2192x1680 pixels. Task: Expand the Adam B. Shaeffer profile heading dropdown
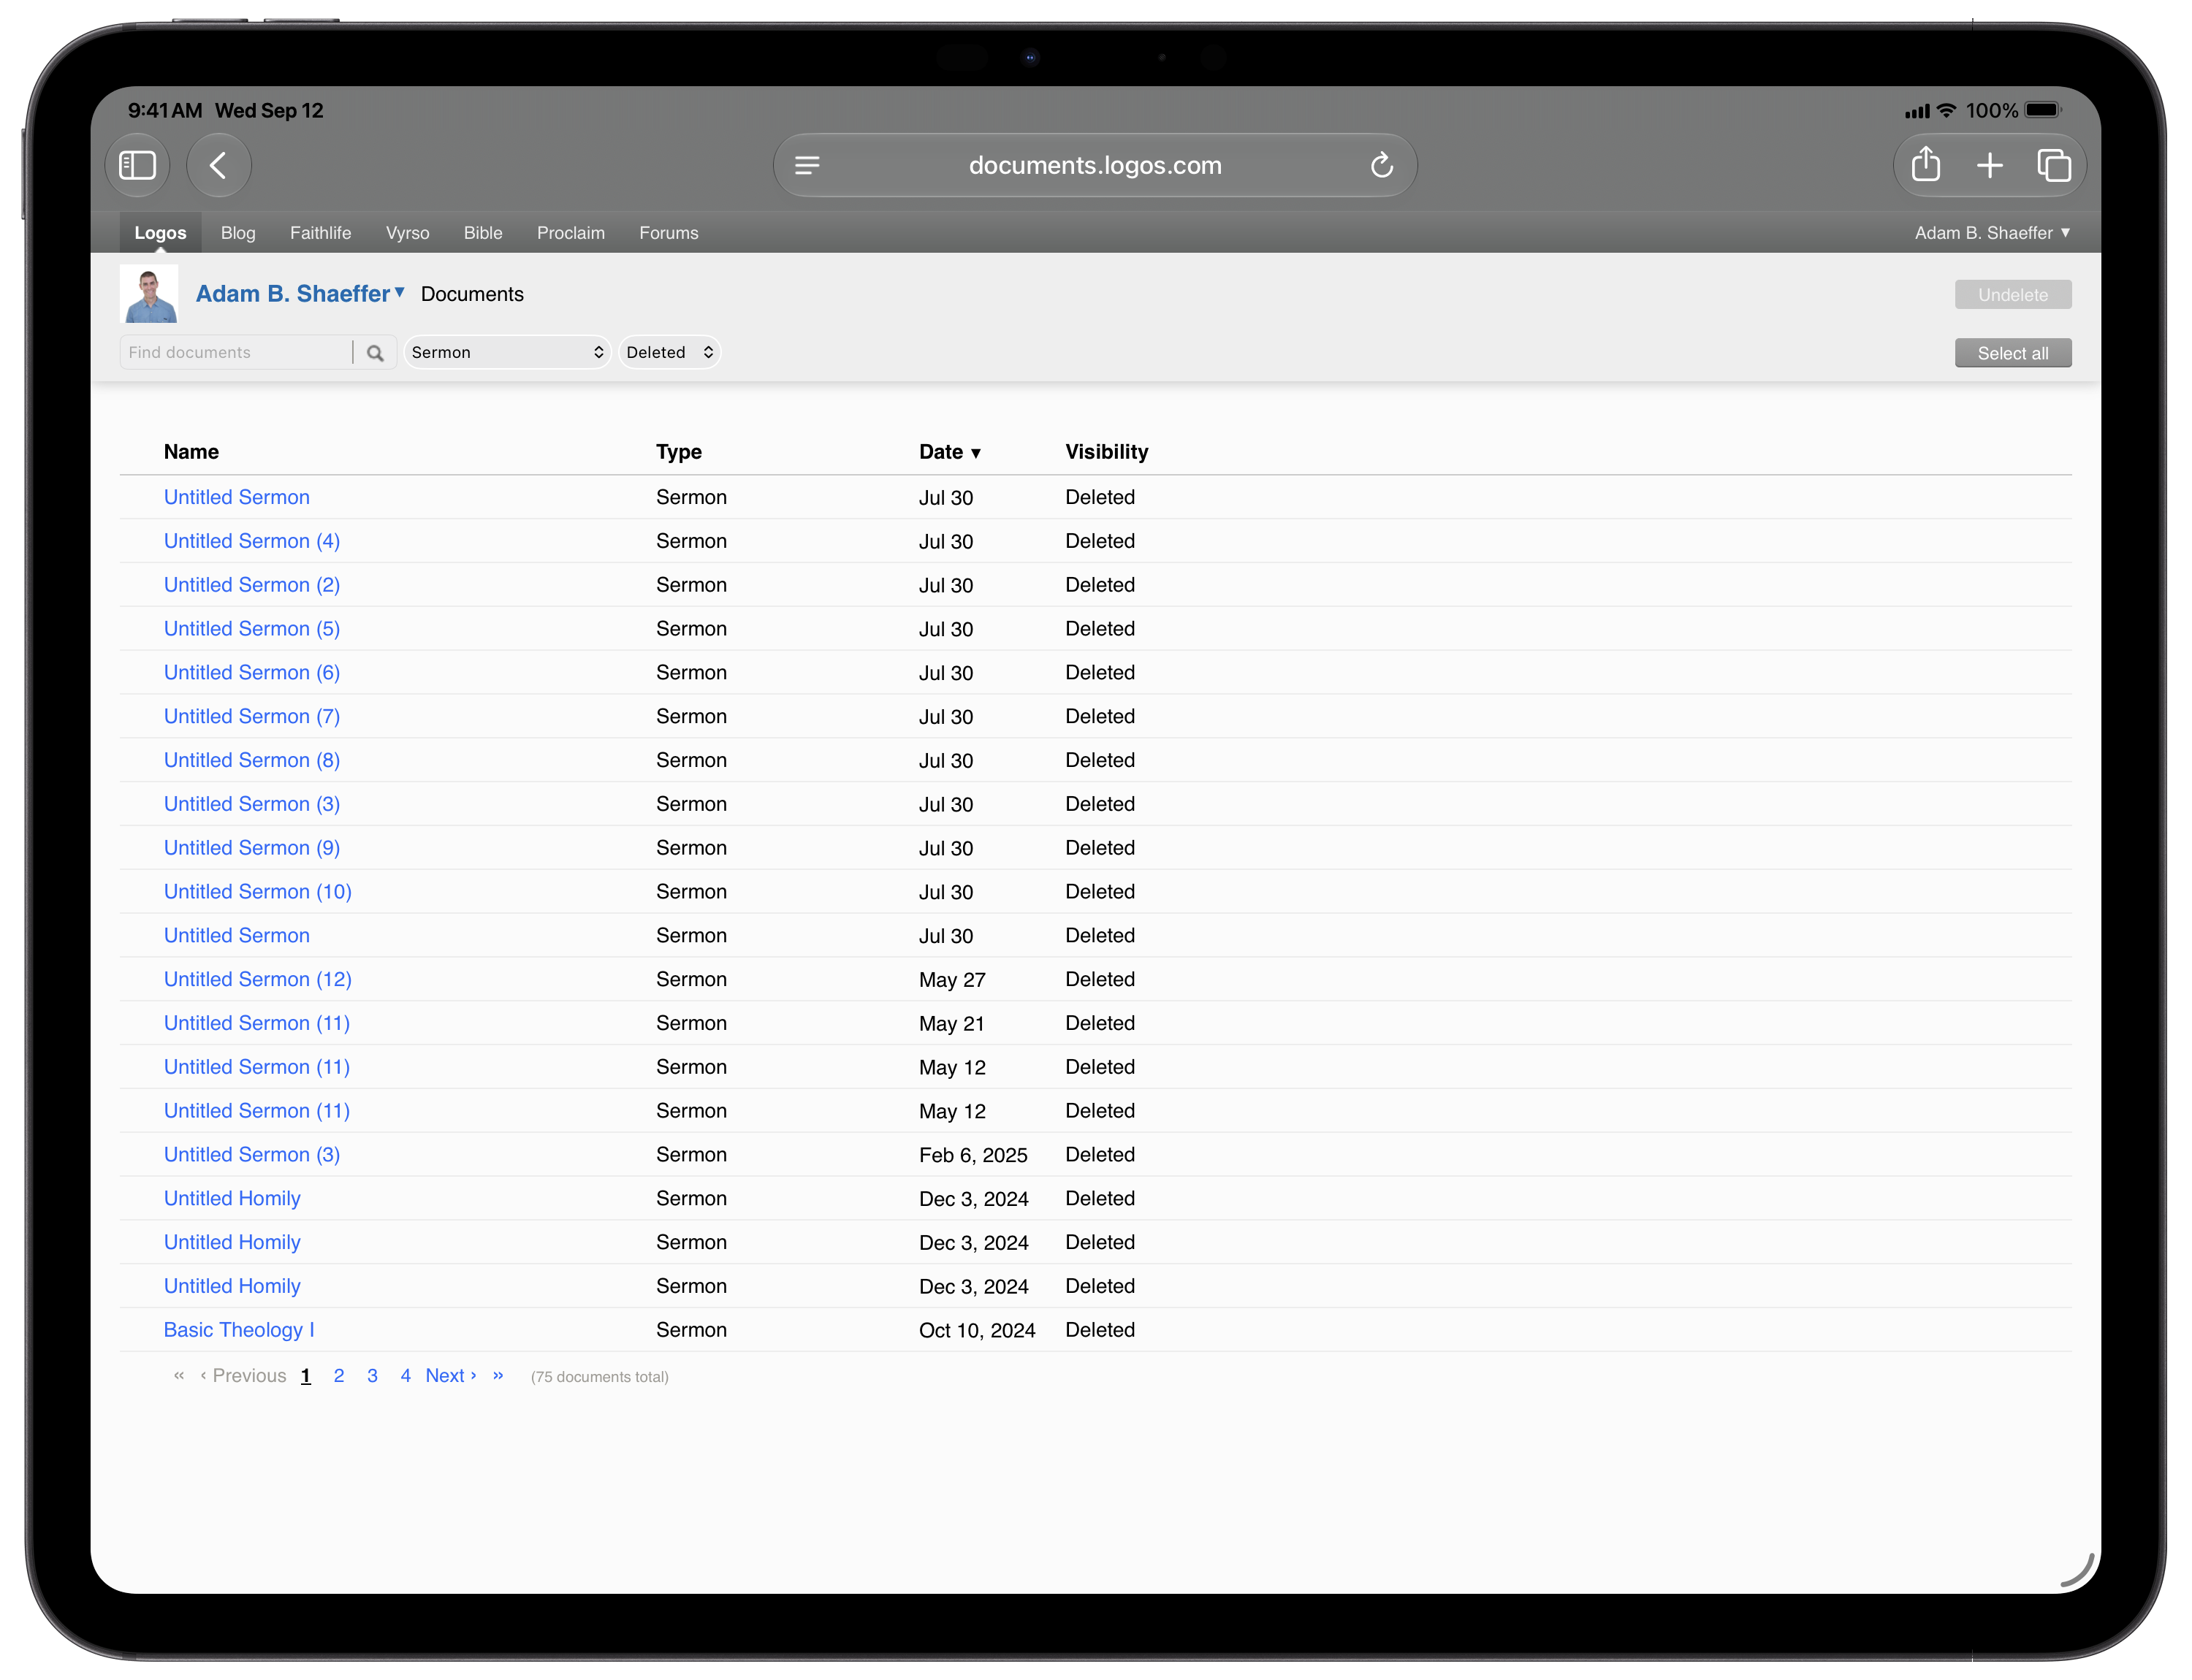pyautogui.click(x=300, y=294)
